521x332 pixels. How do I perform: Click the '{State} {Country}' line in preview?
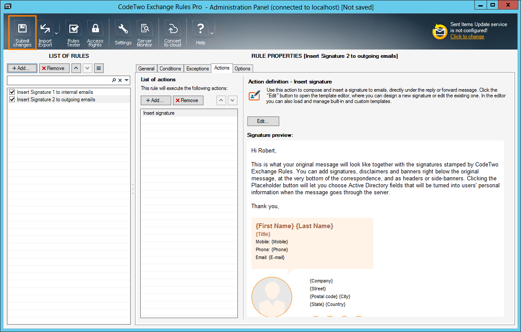tap(328, 305)
